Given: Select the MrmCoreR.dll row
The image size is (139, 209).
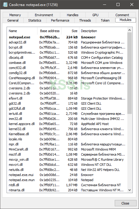Looking at the screenshot, I should pyautogui.click(x=67, y=149).
